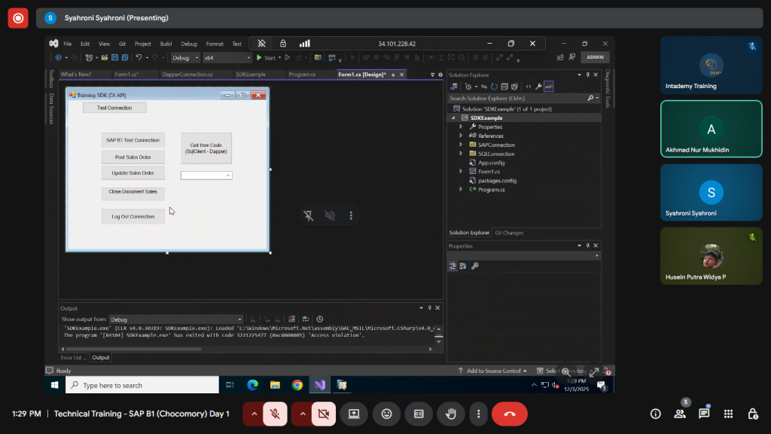Viewport: 771px width, 434px height.
Task: Toggle Output window word wrap icon
Action: [306, 319]
